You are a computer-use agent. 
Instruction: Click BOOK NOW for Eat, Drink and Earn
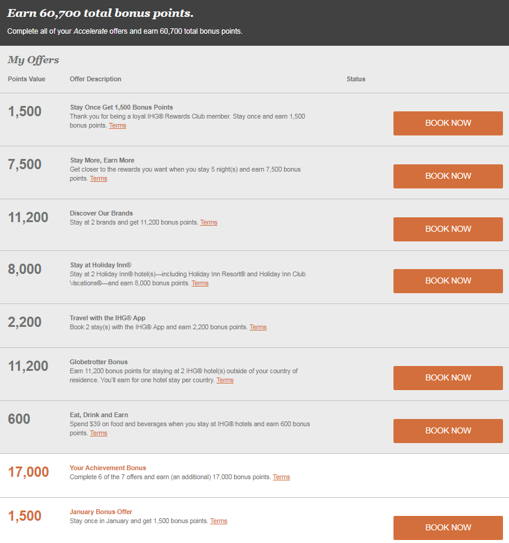pos(448,431)
